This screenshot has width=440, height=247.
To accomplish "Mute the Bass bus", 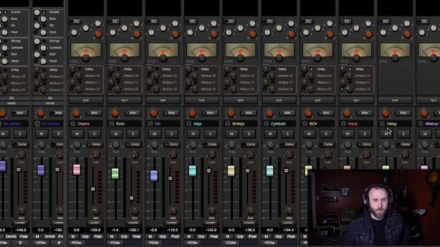I will (115, 134).
